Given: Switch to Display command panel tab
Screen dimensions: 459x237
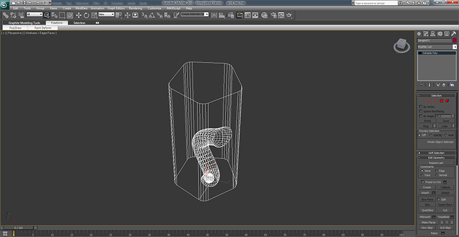Looking at the screenshot, I should (447, 34).
